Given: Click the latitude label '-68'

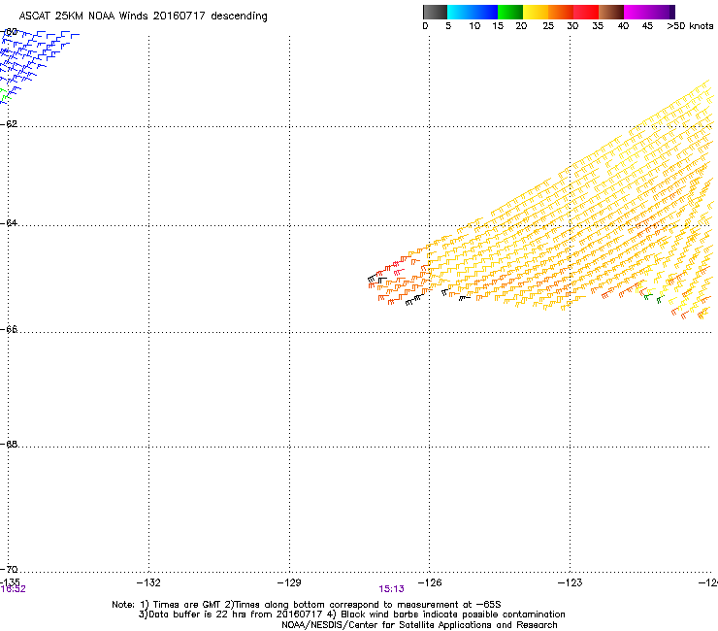Looking at the screenshot, I should pos(9,445).
